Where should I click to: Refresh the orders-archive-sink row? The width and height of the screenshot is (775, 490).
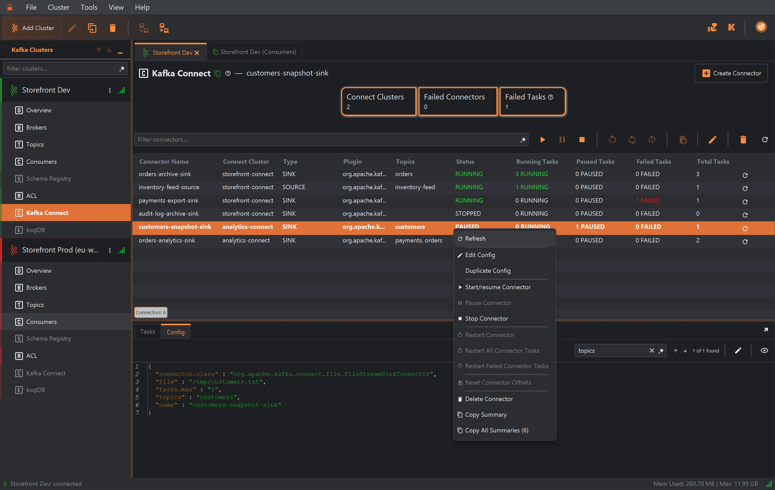click(745, 175)
